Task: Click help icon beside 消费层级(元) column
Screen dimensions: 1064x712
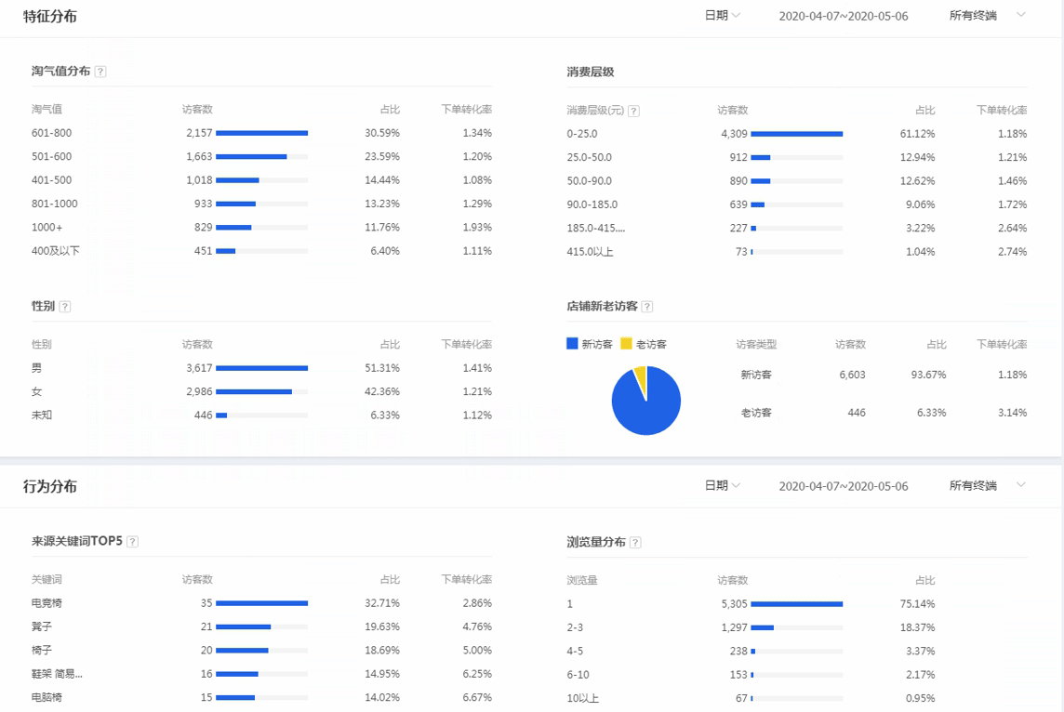Action: (633, 112)
